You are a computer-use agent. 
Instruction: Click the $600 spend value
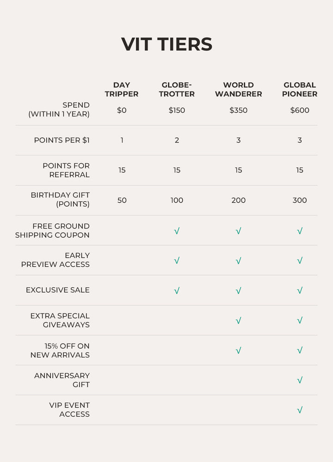pos(300,110)
